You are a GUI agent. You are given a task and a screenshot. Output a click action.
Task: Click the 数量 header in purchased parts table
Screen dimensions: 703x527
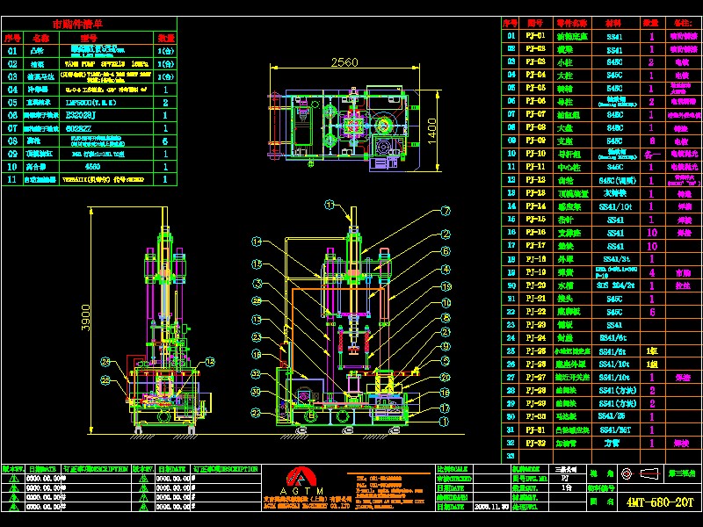click(166, 38)
